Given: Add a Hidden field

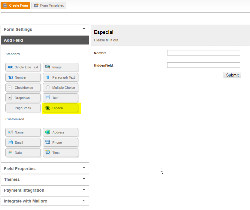Looking at the screenshot, I should point(60,108).
